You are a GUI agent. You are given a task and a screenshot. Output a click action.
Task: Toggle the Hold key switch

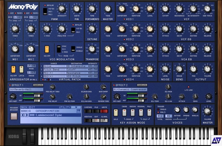click(x=116, y=113)
